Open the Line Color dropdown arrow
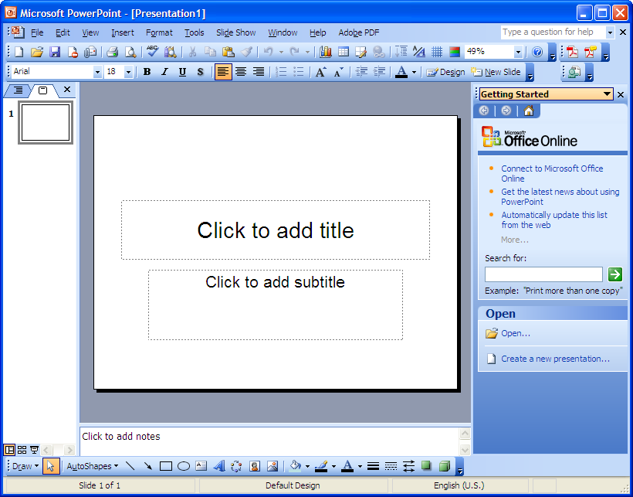This screenshot has width=633, height=497. click(x=333, y=466)
